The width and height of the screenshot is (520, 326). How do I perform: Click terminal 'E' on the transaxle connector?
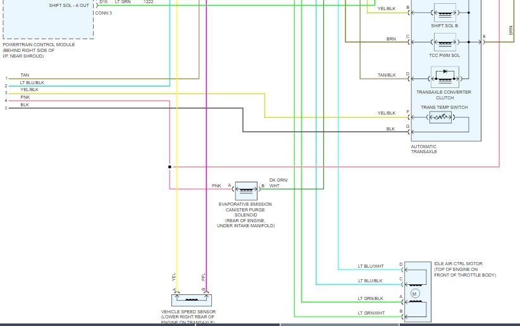click(x=484, y=37)
